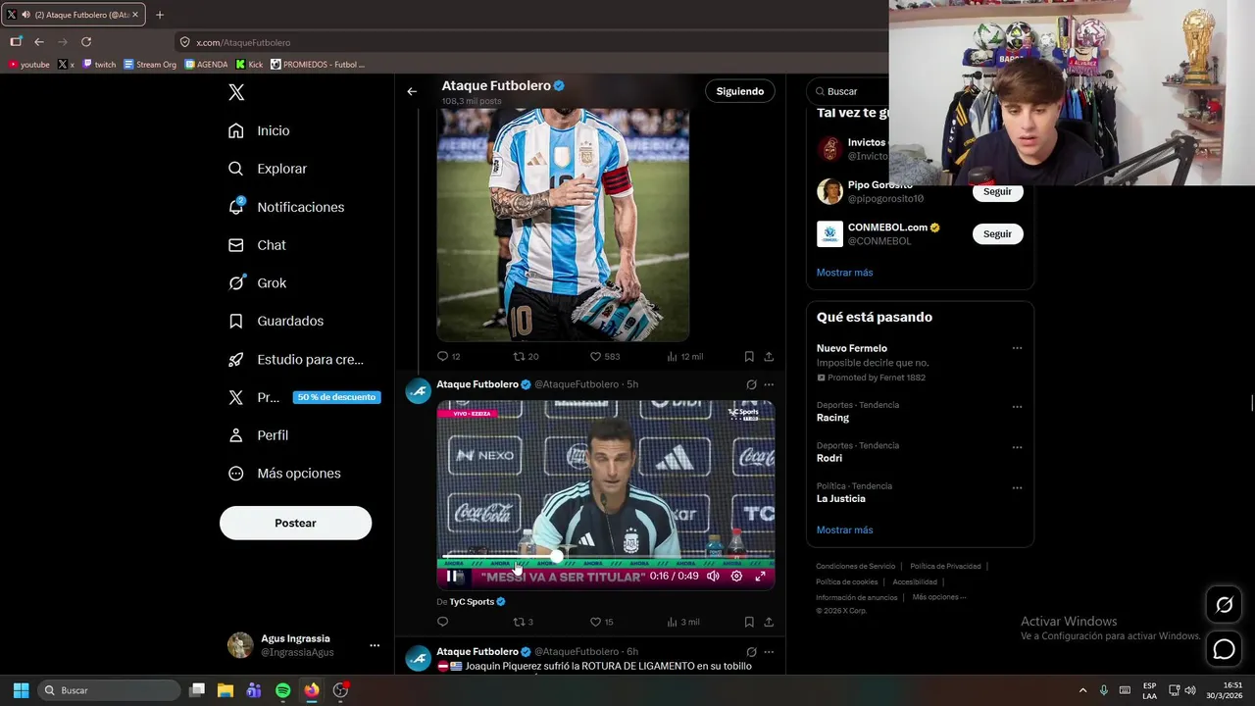The height and width of the screenshot is (706, 1255).
Task: Open Perfil in the sidebar
Action: click(x=258, y=435)
